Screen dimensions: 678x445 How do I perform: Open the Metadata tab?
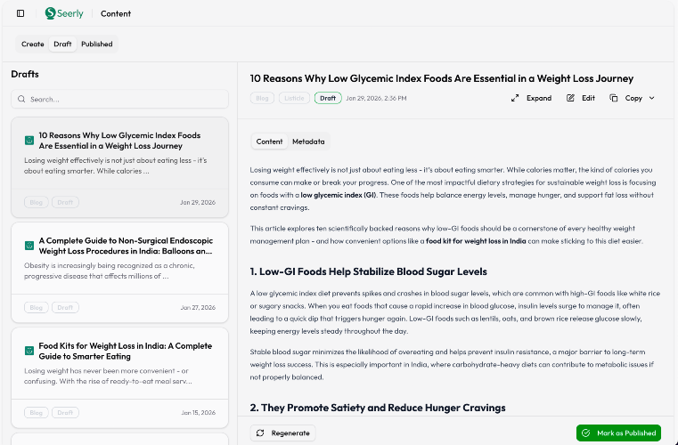pyautogui.click(x=308, y=142)
